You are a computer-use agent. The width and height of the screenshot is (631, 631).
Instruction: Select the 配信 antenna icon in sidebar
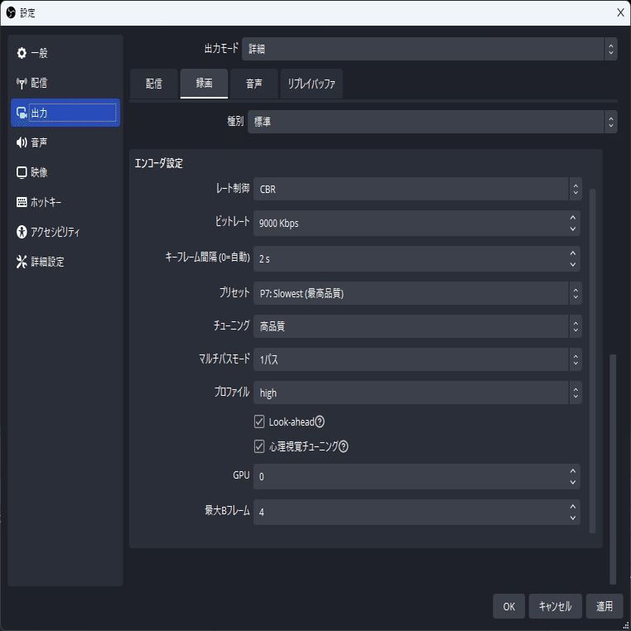coord(22,83)
